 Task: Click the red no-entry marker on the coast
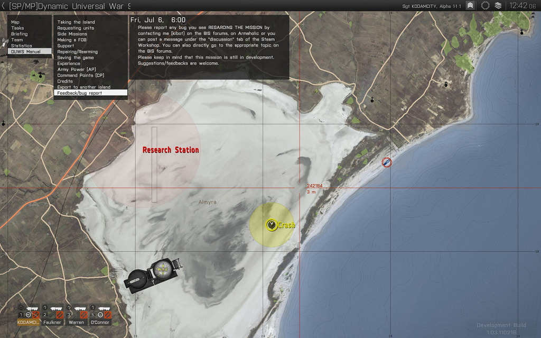click(x=387, y=162)
